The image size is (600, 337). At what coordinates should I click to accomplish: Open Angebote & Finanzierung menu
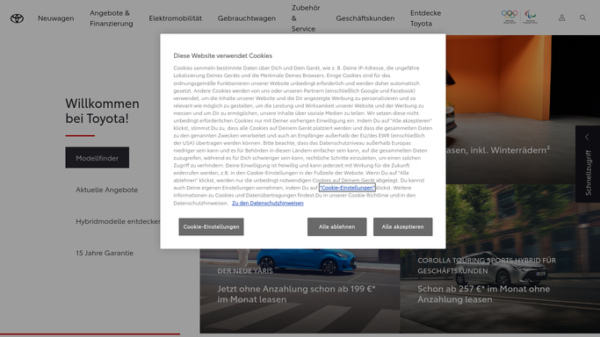click(112, 18)
